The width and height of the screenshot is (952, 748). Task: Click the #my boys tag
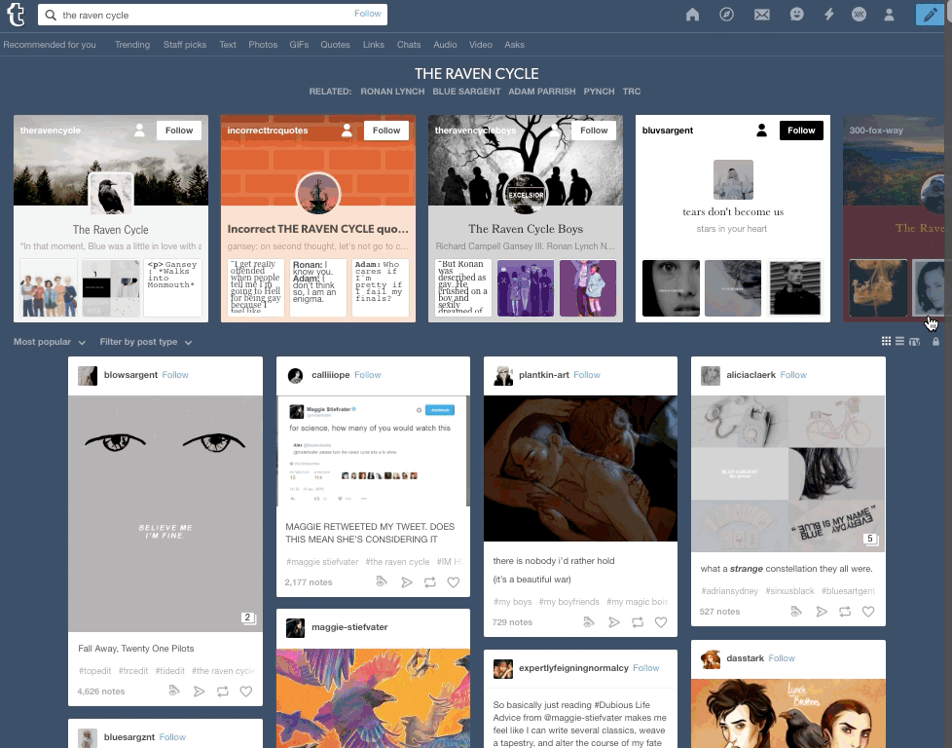point(512,602)
